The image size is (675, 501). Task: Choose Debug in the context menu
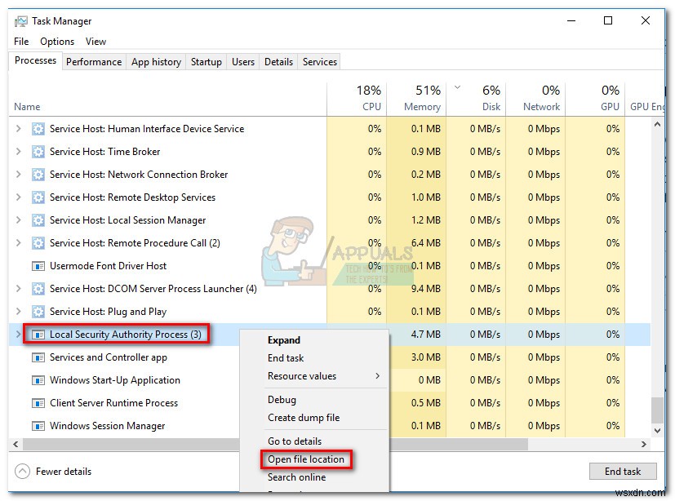coord(282,400)
